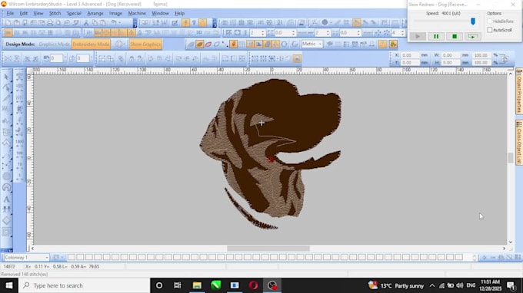This screenshot has width=523, height=293.
Task: Enable the AutoScroll checkbox
Action: click(x=490, y=30)
